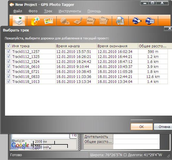Image resolution: width=172 pixels, height=160 pixels.
Task: Click the Отмена button
Action: pos(163,127)
